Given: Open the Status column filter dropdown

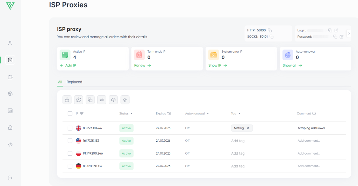Looking at the screenshot, I should pyautogui.click(x=131, y=113).
